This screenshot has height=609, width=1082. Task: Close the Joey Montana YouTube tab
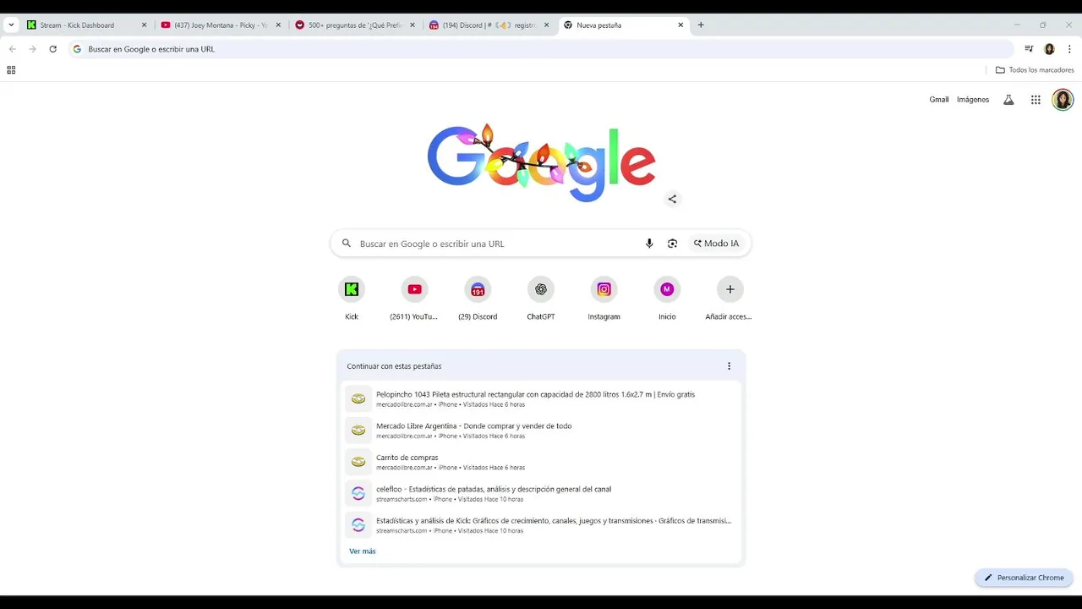click(x=278, y=25)
